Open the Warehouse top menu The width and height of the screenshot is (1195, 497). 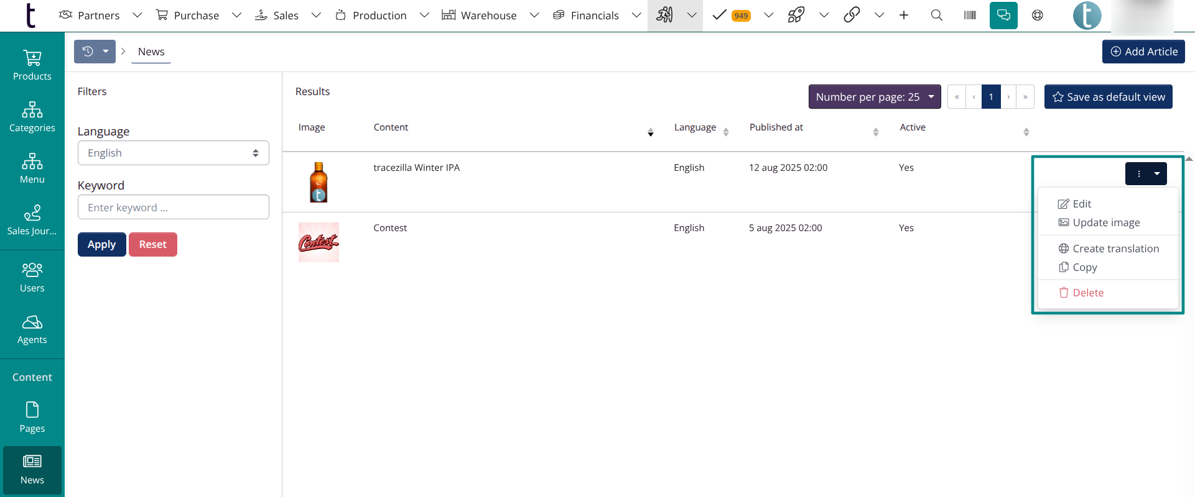tap(480, 16)
